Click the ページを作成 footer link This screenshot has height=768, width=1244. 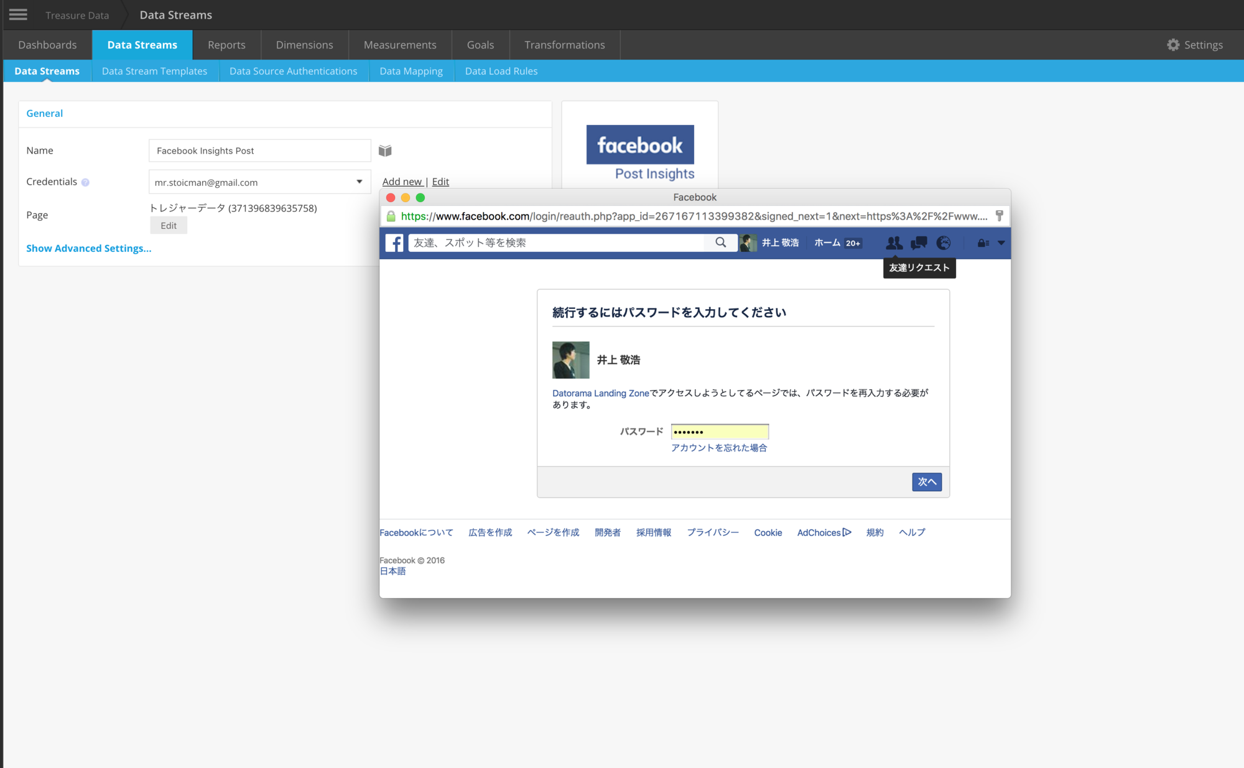(553, 533)
